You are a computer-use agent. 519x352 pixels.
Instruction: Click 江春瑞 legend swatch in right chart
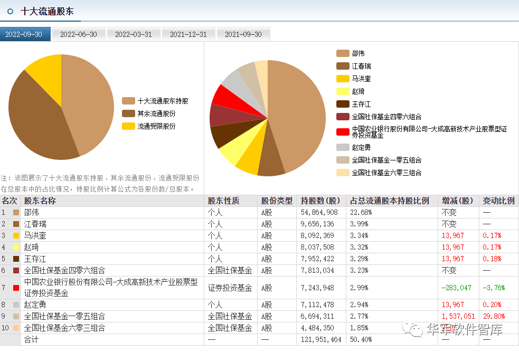pos(343,66)
